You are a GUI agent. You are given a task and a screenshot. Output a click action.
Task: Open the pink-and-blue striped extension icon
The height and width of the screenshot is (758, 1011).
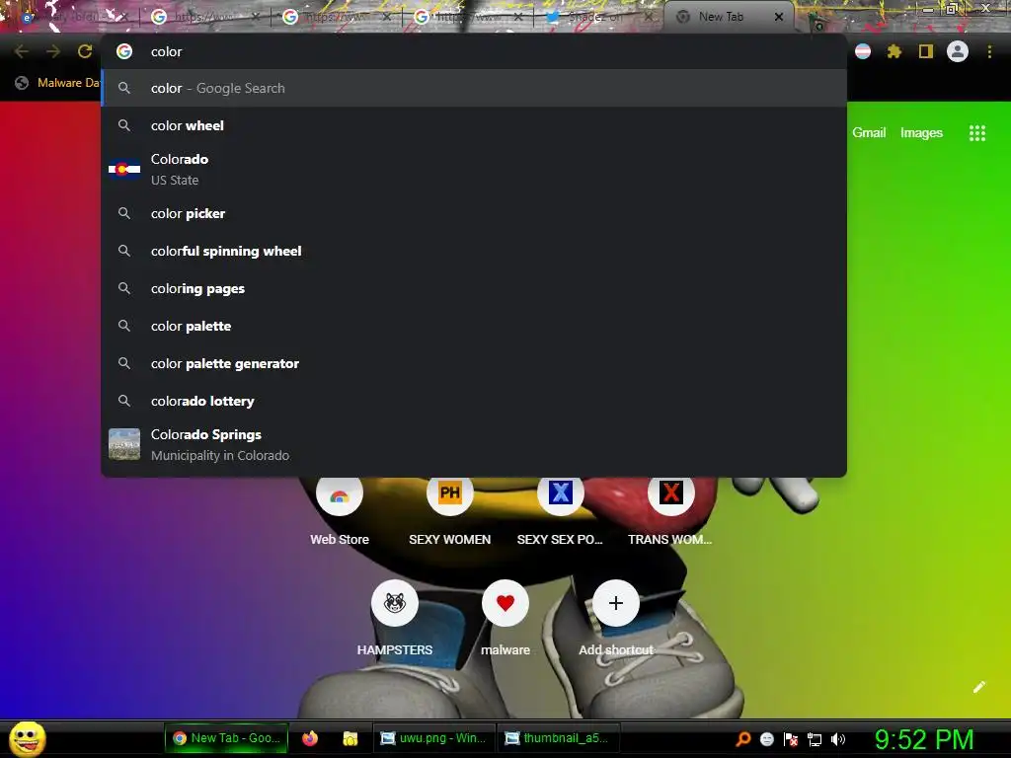[x=863, y=51]
